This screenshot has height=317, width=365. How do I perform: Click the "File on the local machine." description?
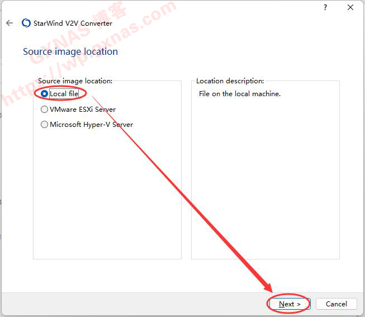coord(240,94)
